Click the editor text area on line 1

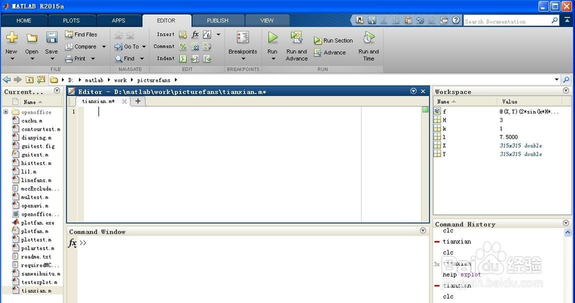pos(222,112)
